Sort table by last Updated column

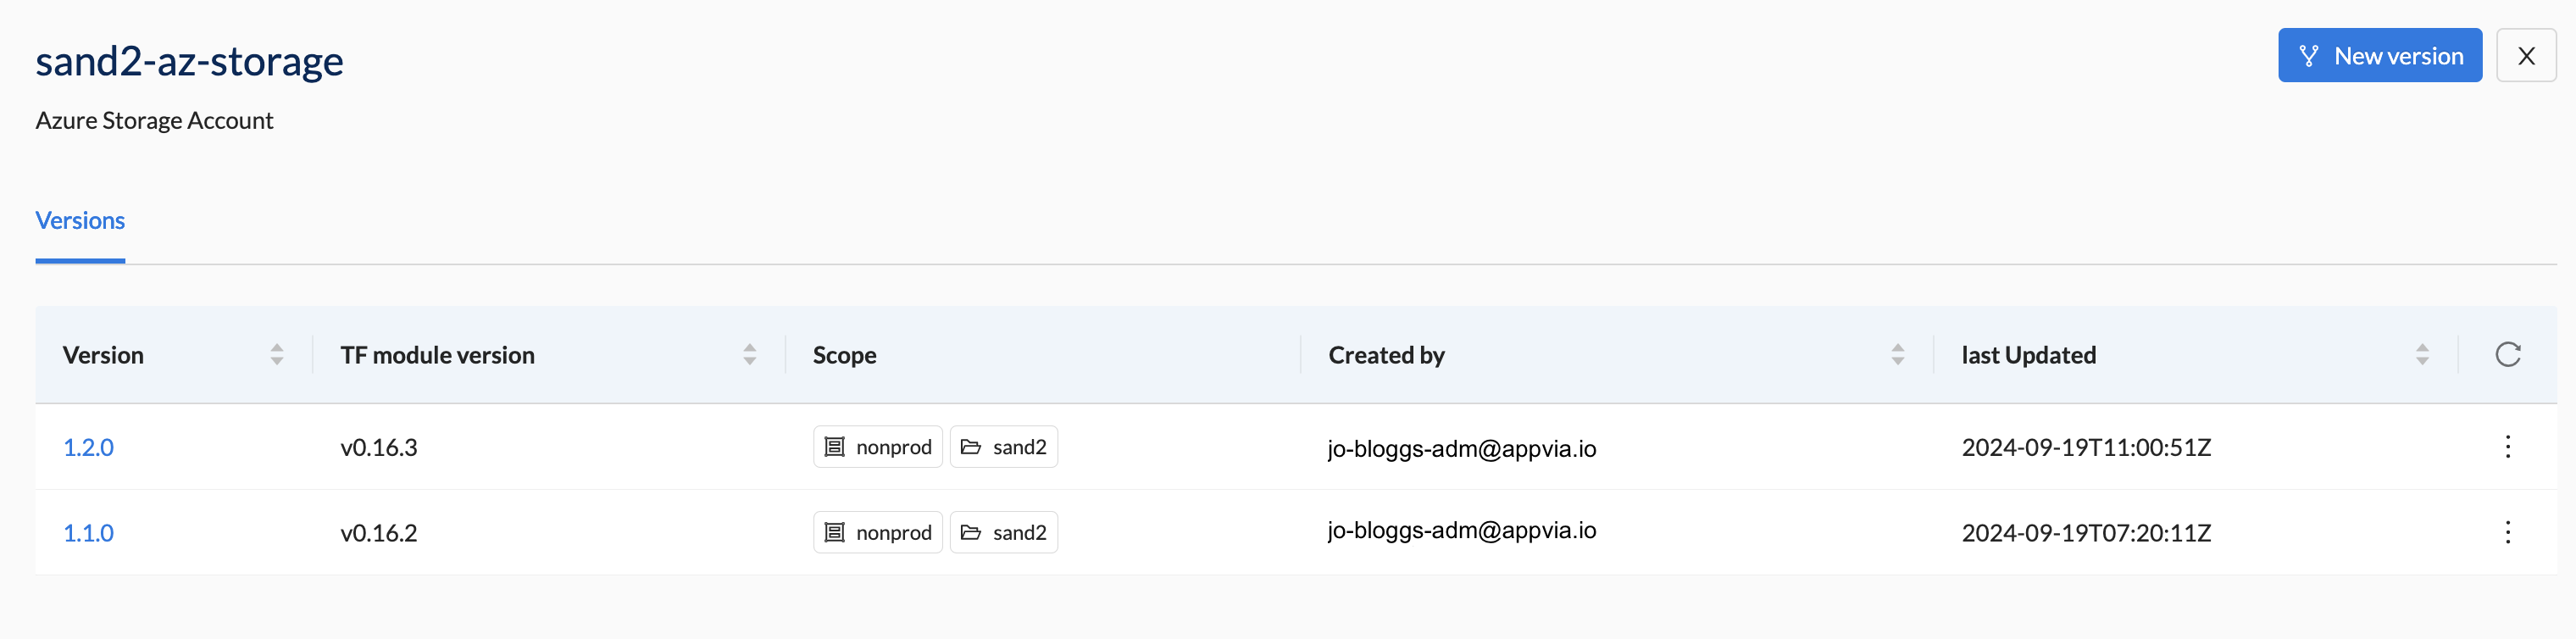click(2422, 355)
